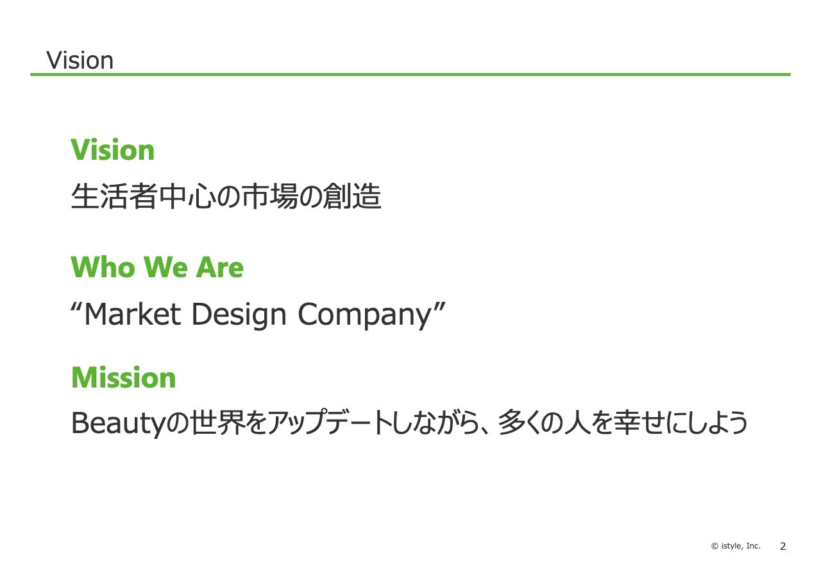Click the word 'Design' in the quote
This screenshot has width=821, height=580.
click(x=240, y=315)
